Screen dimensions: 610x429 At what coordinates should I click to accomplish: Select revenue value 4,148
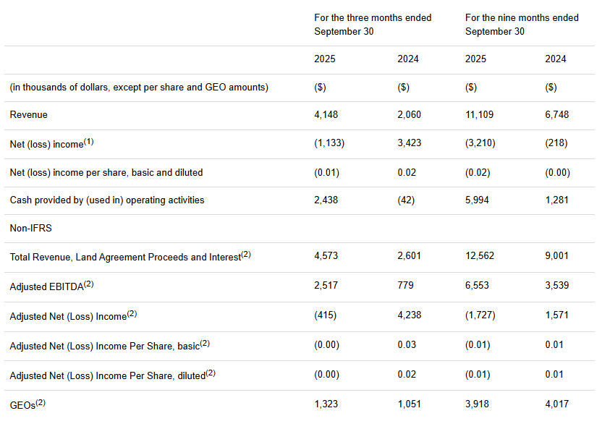326,114
